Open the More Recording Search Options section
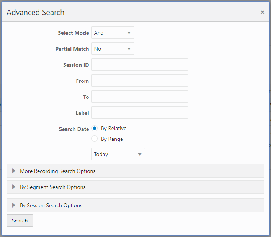 click(x=58, y=171)
